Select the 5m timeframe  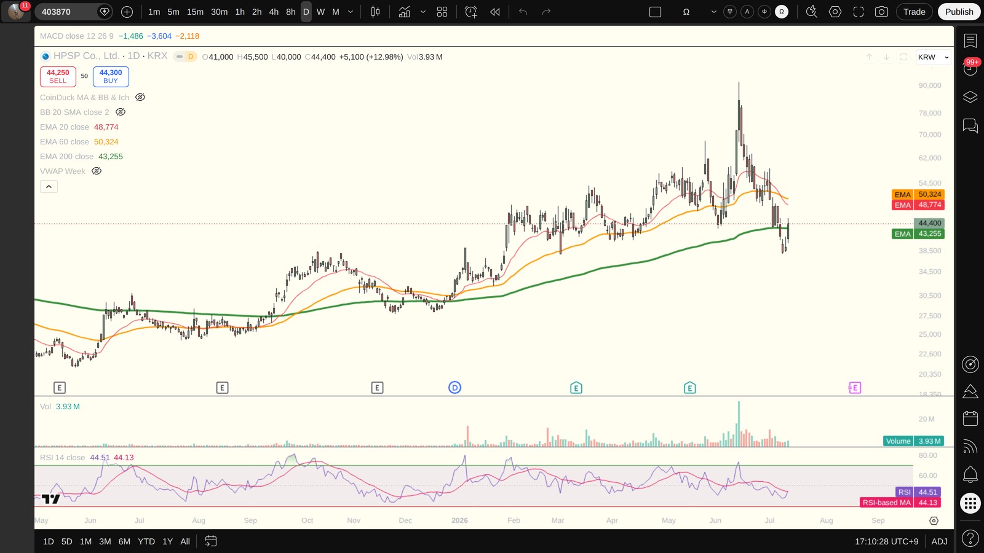(173, 12)
